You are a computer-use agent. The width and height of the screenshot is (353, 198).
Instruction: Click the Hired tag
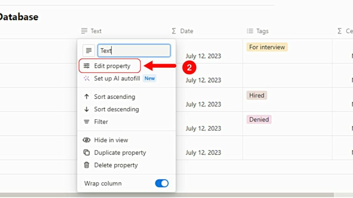coord(256,95)
